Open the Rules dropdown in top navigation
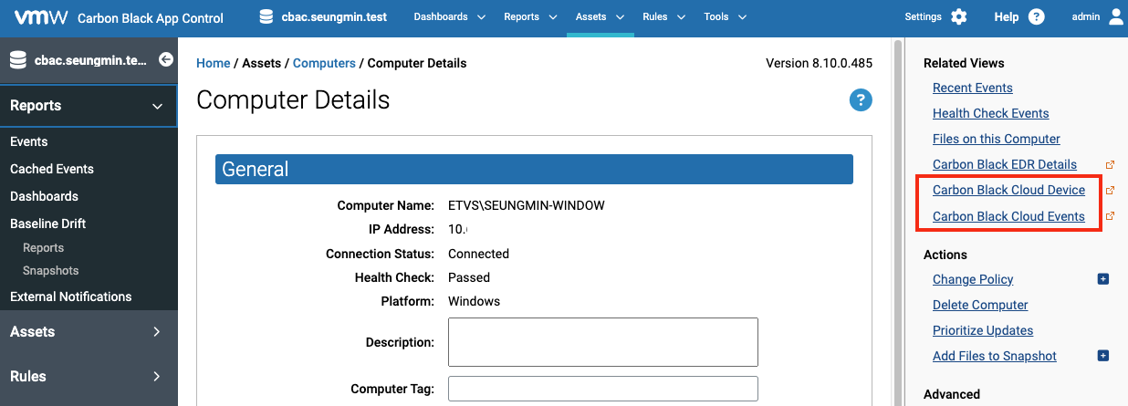1128x406 pixels. point(663,16)
